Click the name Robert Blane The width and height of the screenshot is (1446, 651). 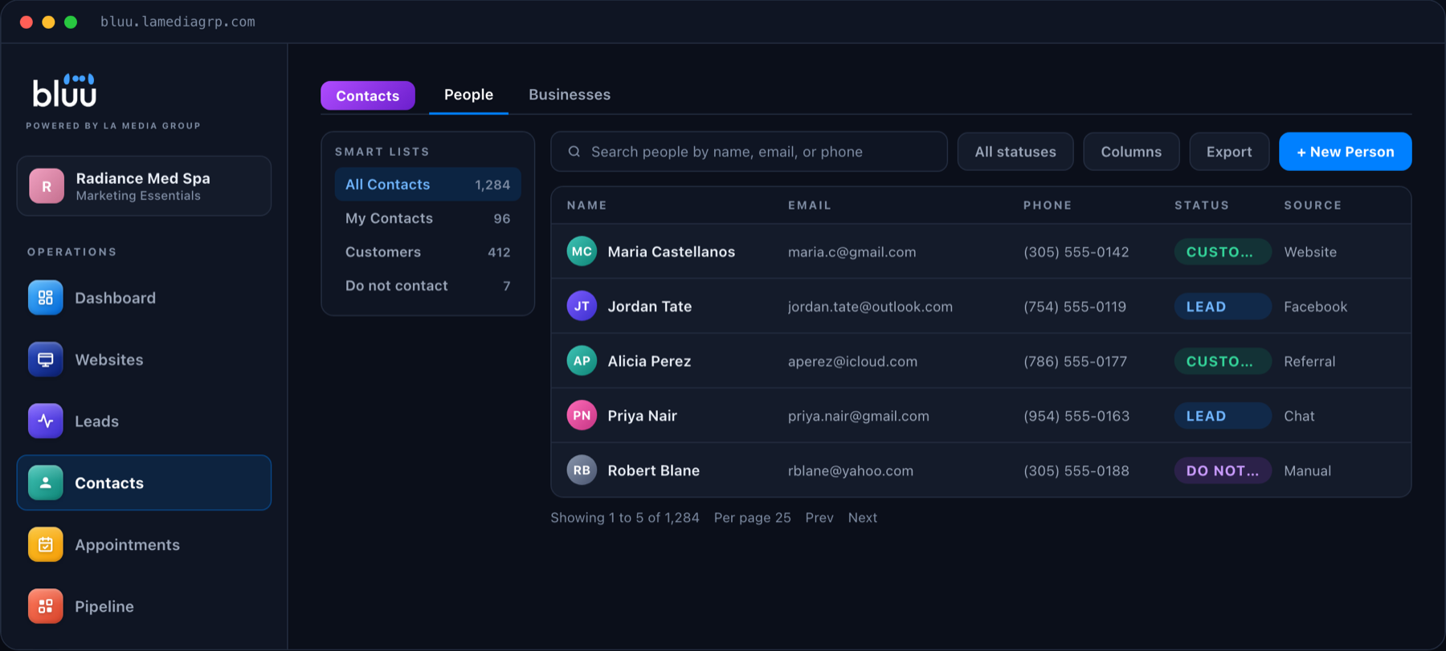(653, 470)
